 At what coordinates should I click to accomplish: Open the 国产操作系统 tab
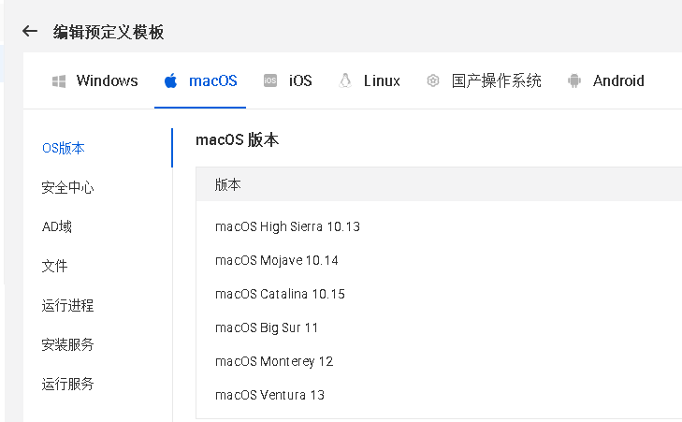tap(496, 81)
